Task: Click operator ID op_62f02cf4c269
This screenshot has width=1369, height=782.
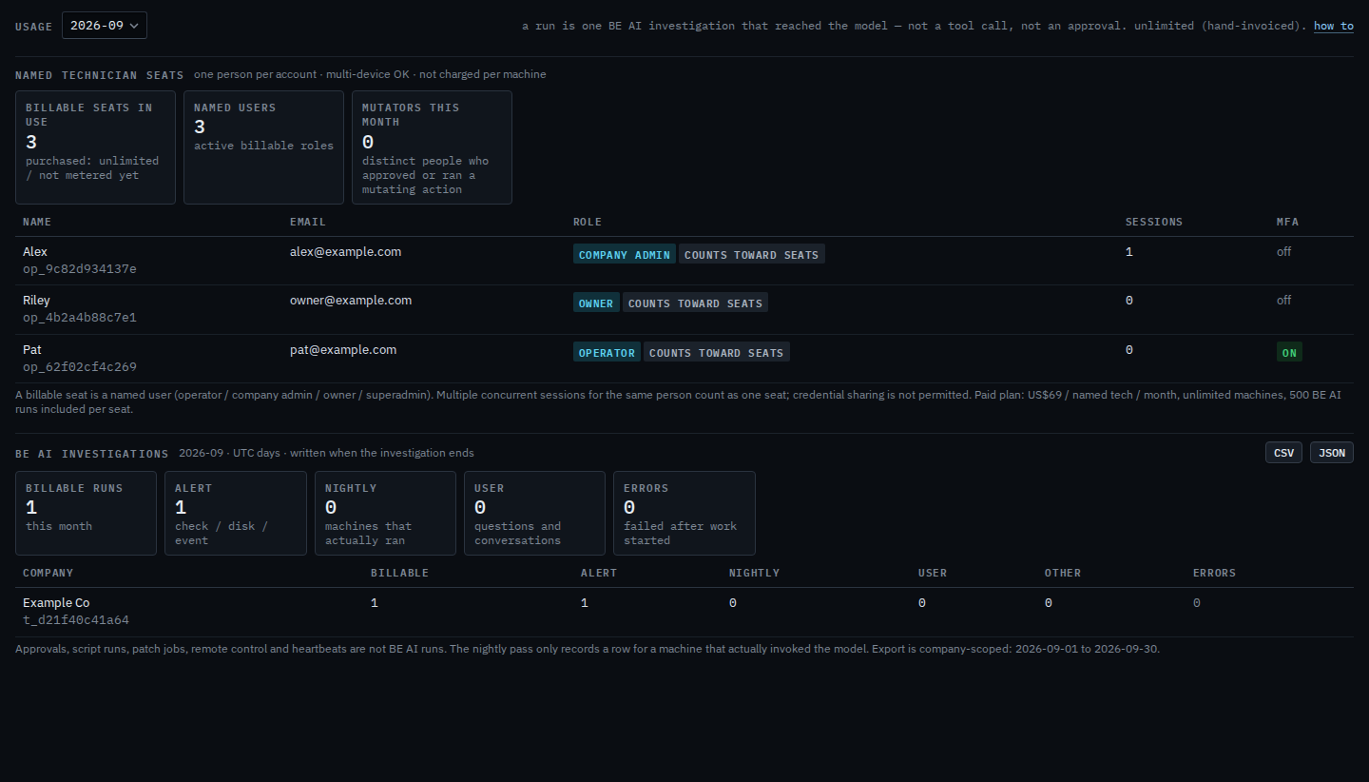Action: point(80,367)
